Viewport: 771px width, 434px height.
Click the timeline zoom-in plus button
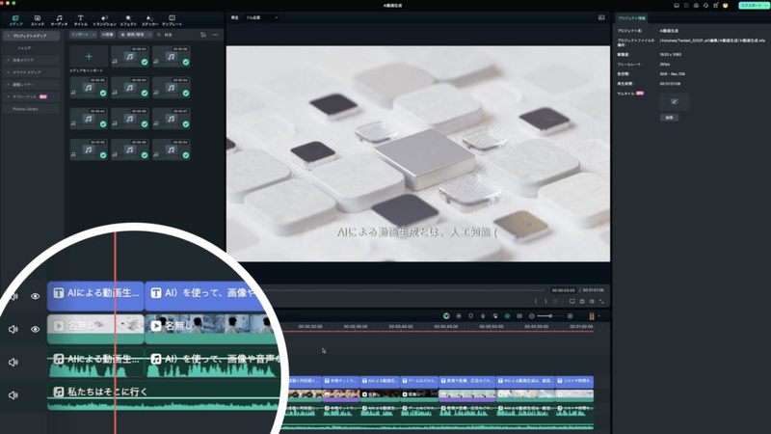click(570, 316)
